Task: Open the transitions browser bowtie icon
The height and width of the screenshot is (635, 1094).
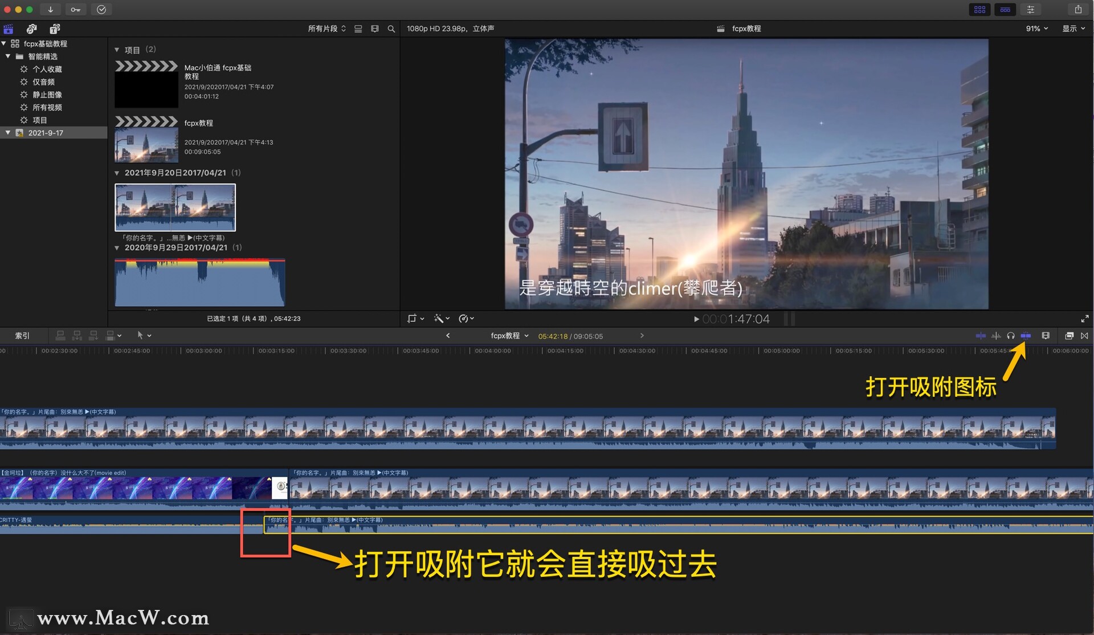Action: [x=1084, y=336]
